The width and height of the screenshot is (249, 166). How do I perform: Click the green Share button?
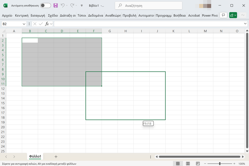233,15
